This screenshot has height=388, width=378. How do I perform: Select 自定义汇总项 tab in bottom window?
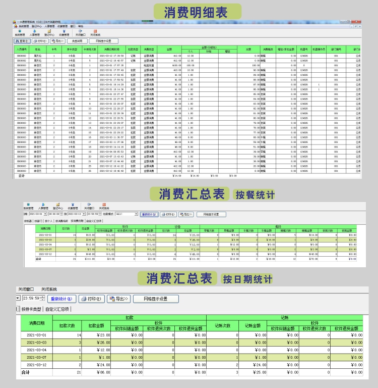pos(57,309)
